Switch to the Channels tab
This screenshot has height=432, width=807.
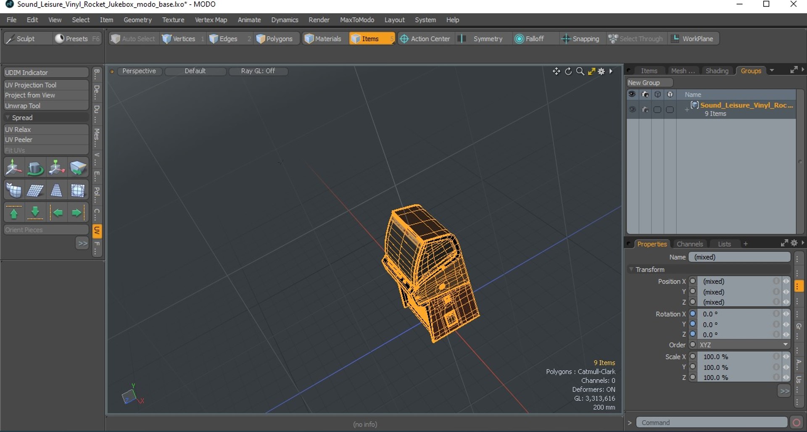pyautogui.click(x=689, y=244)
